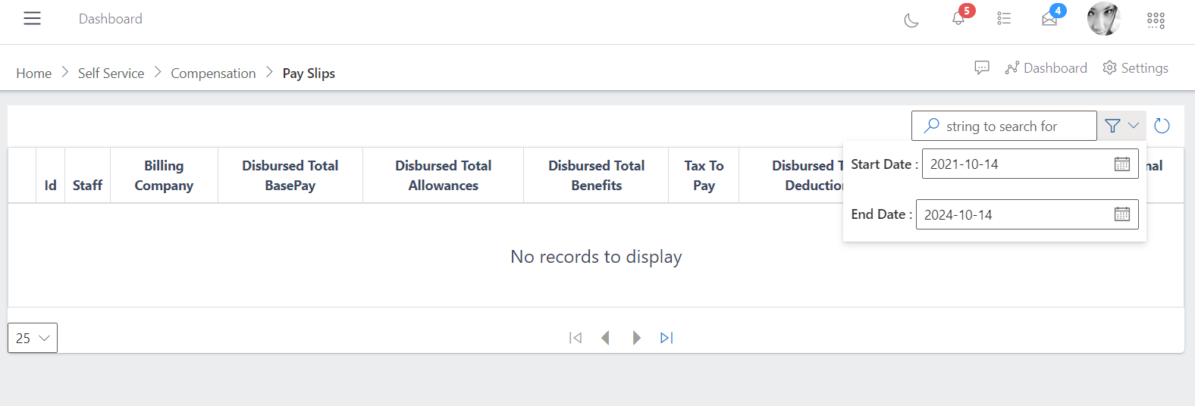Sort by Disbursed Total Benefits column

click(x=597, y=176)
